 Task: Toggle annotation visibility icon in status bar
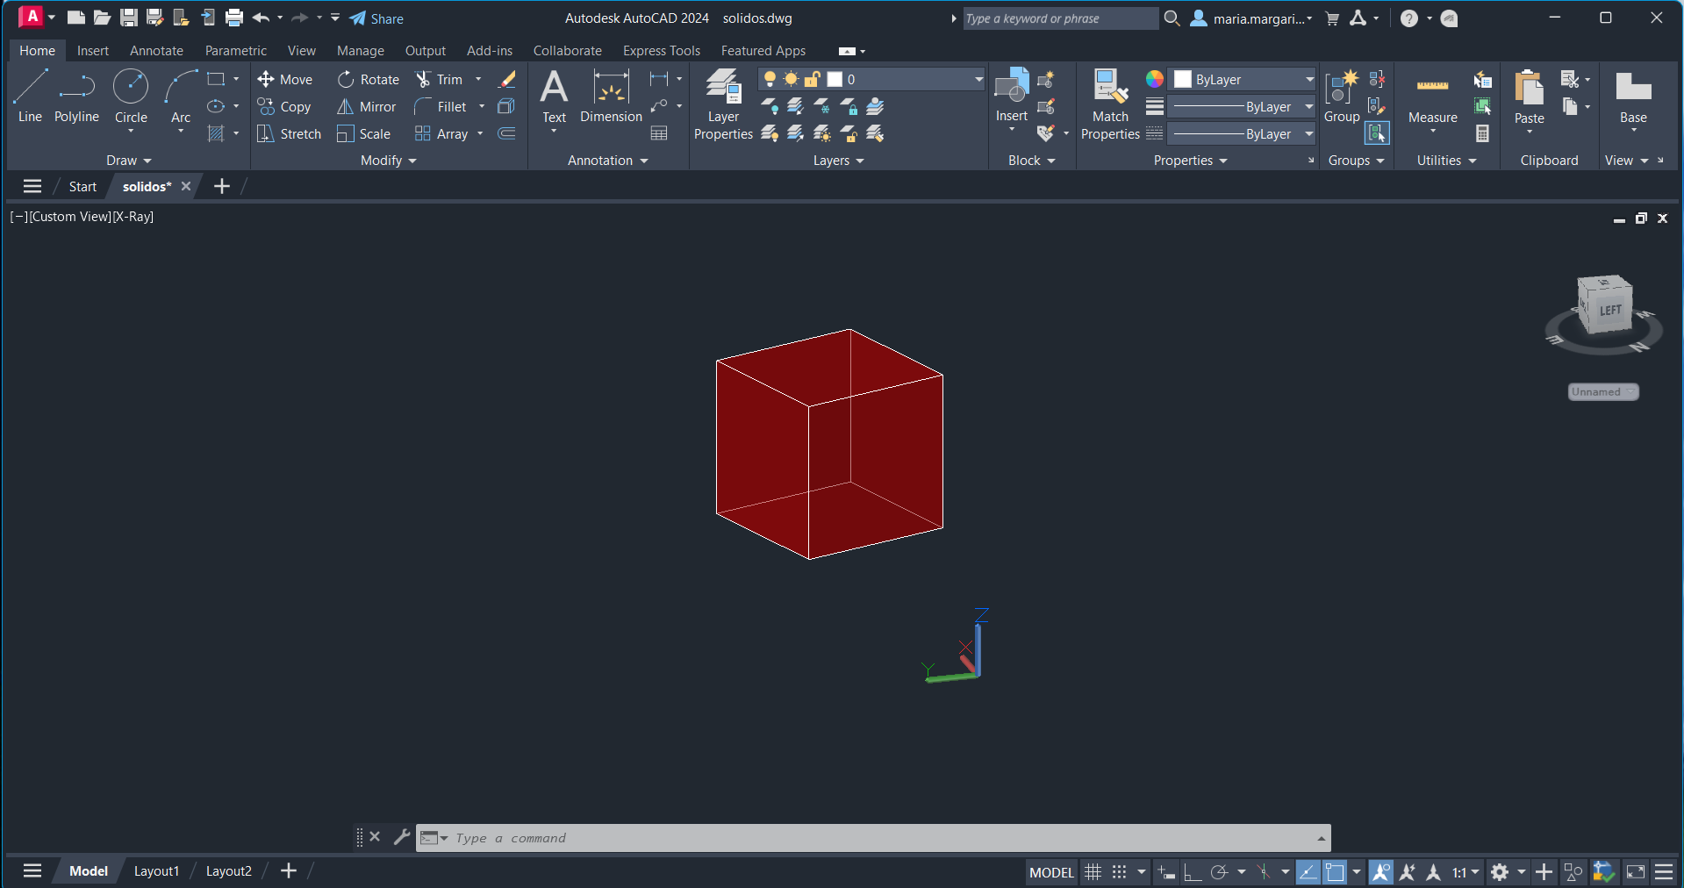coord(1381,872)
